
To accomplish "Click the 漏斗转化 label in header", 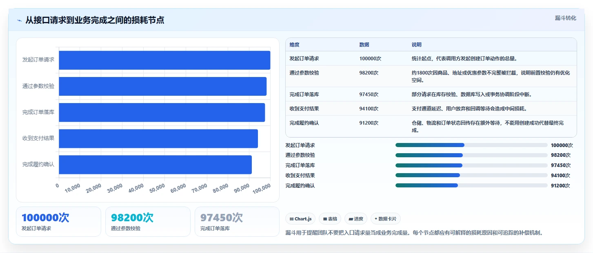I will pos(566,18).
